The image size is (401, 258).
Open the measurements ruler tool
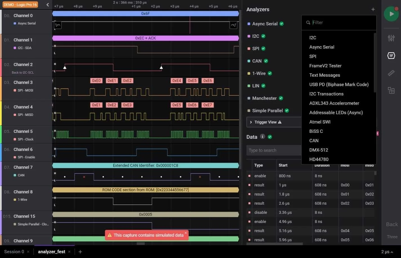pyautogui.click(x=391, y=73)
